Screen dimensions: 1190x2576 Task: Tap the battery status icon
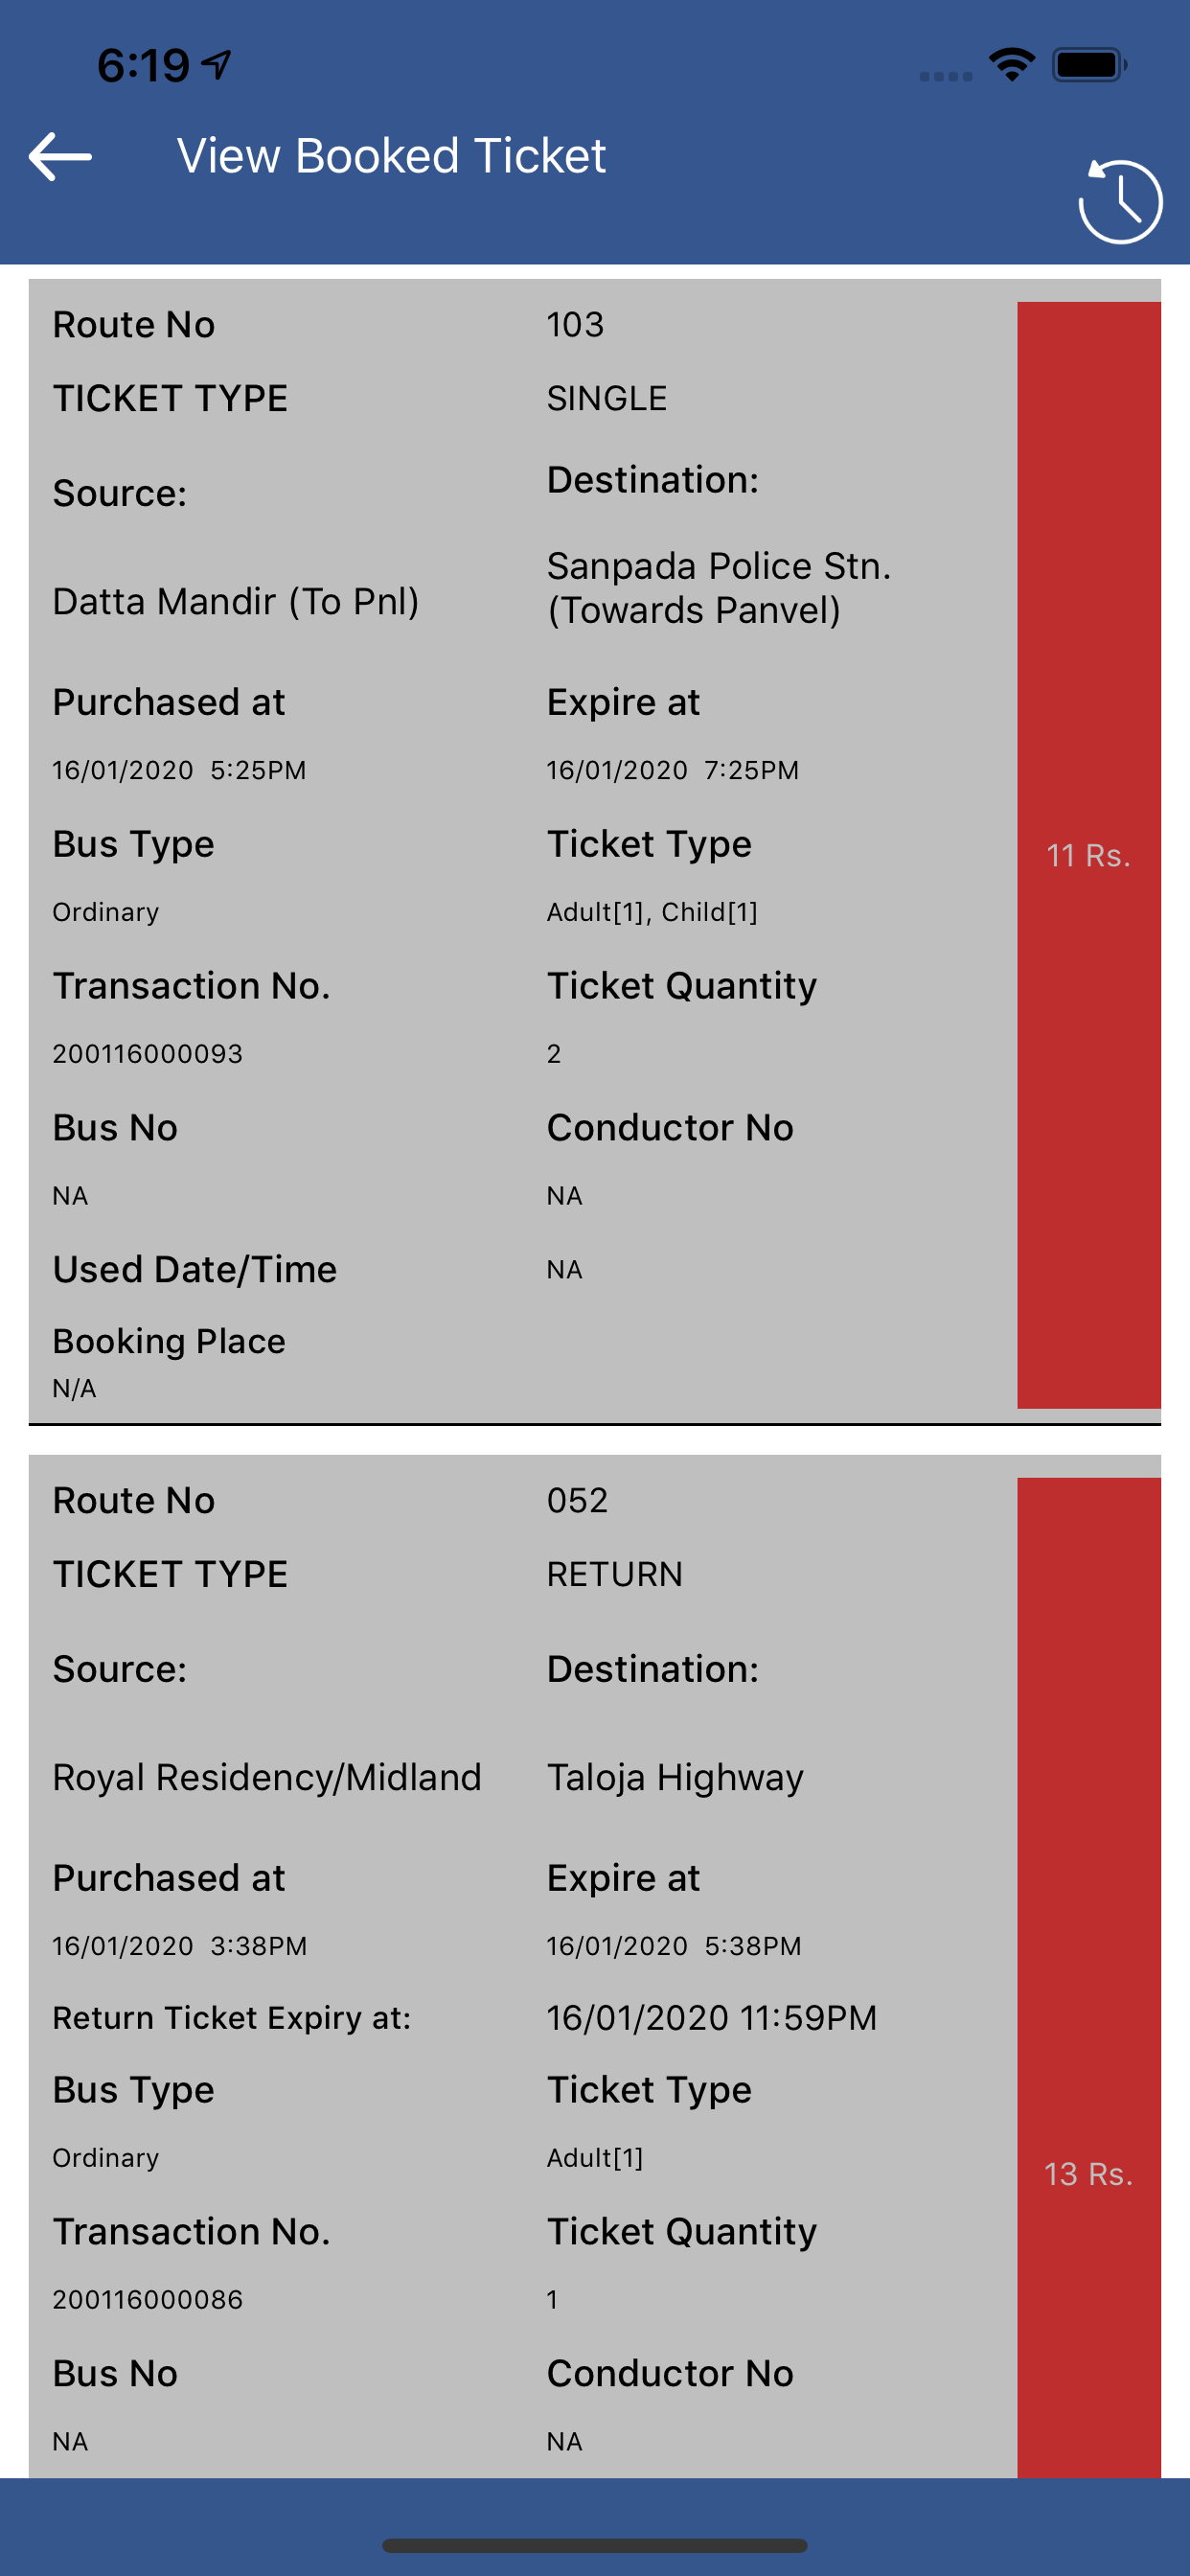pyautogui.click(x=1088, y=66)
